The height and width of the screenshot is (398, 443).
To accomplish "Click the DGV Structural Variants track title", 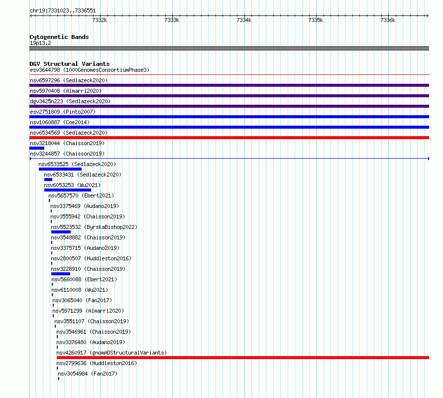I will 70,64.
